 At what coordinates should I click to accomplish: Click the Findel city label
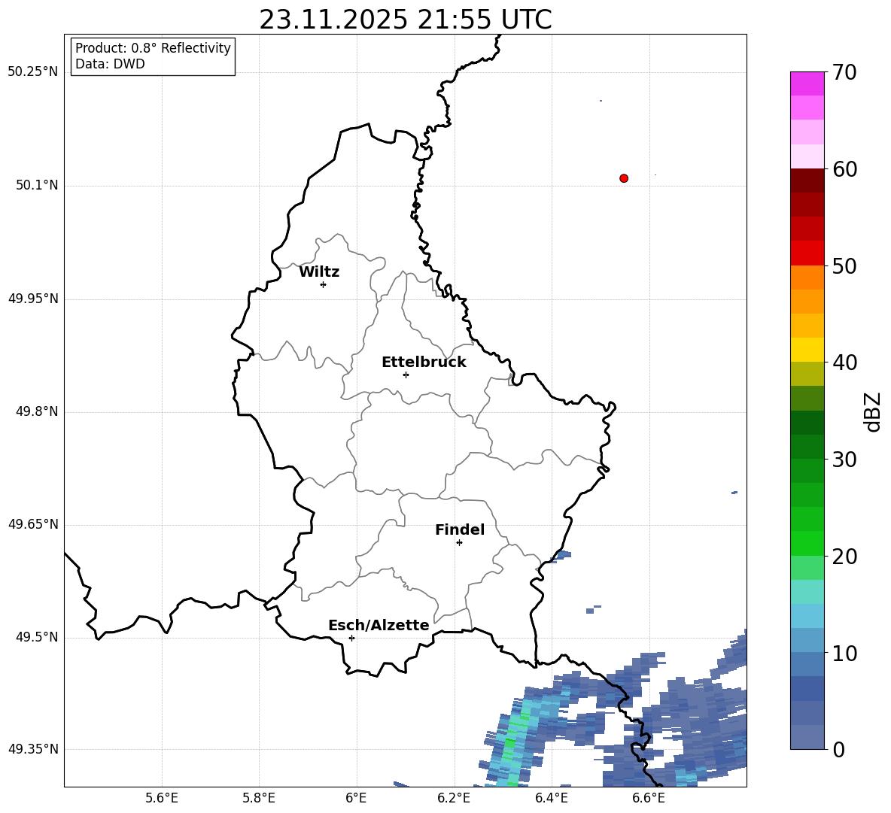460,529
